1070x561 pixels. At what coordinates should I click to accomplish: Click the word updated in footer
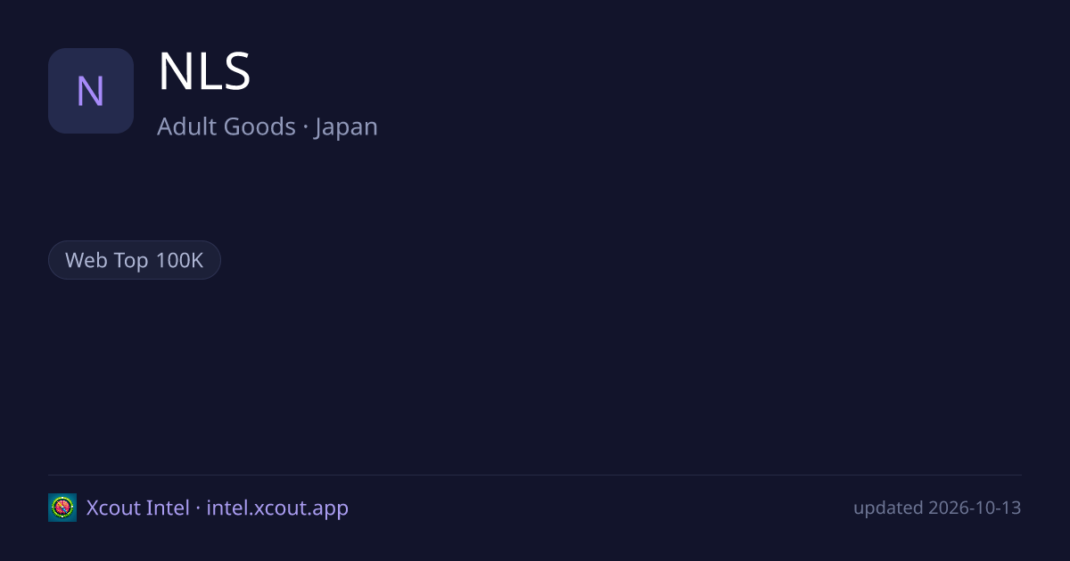888,508
